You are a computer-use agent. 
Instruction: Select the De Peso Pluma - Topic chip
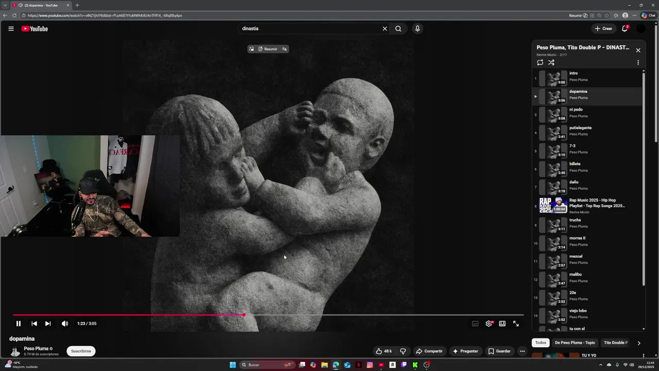coord(575,343)
